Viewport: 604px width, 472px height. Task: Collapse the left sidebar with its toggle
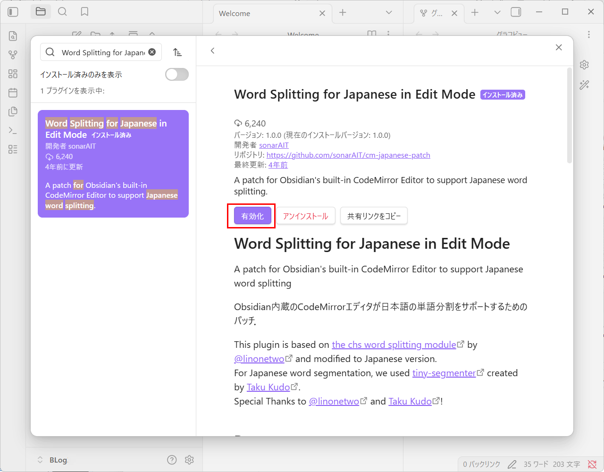[x=13, y=11]
